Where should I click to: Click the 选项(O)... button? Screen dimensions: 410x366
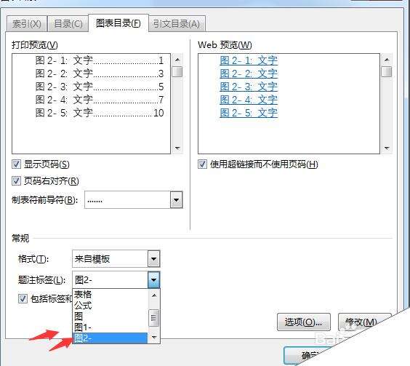pyautogui.click(x=304, y=322)
